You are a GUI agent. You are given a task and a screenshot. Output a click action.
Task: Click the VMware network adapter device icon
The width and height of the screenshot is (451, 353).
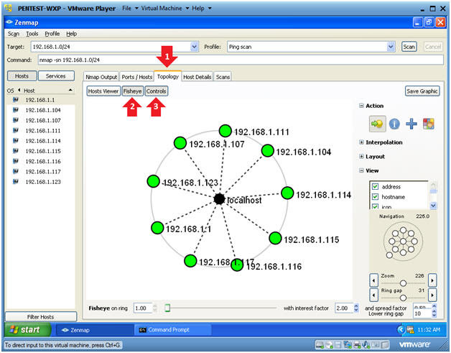[x=348, y=344]
